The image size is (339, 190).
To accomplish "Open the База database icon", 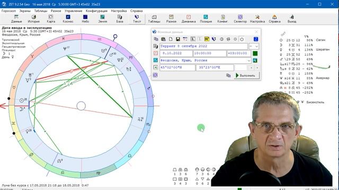I will pos(120,19).
